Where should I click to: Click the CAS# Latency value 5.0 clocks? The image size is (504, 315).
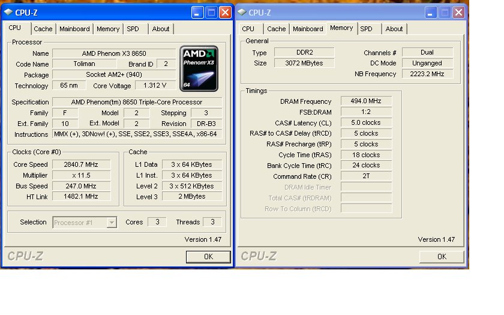click(x=366, y=122)
